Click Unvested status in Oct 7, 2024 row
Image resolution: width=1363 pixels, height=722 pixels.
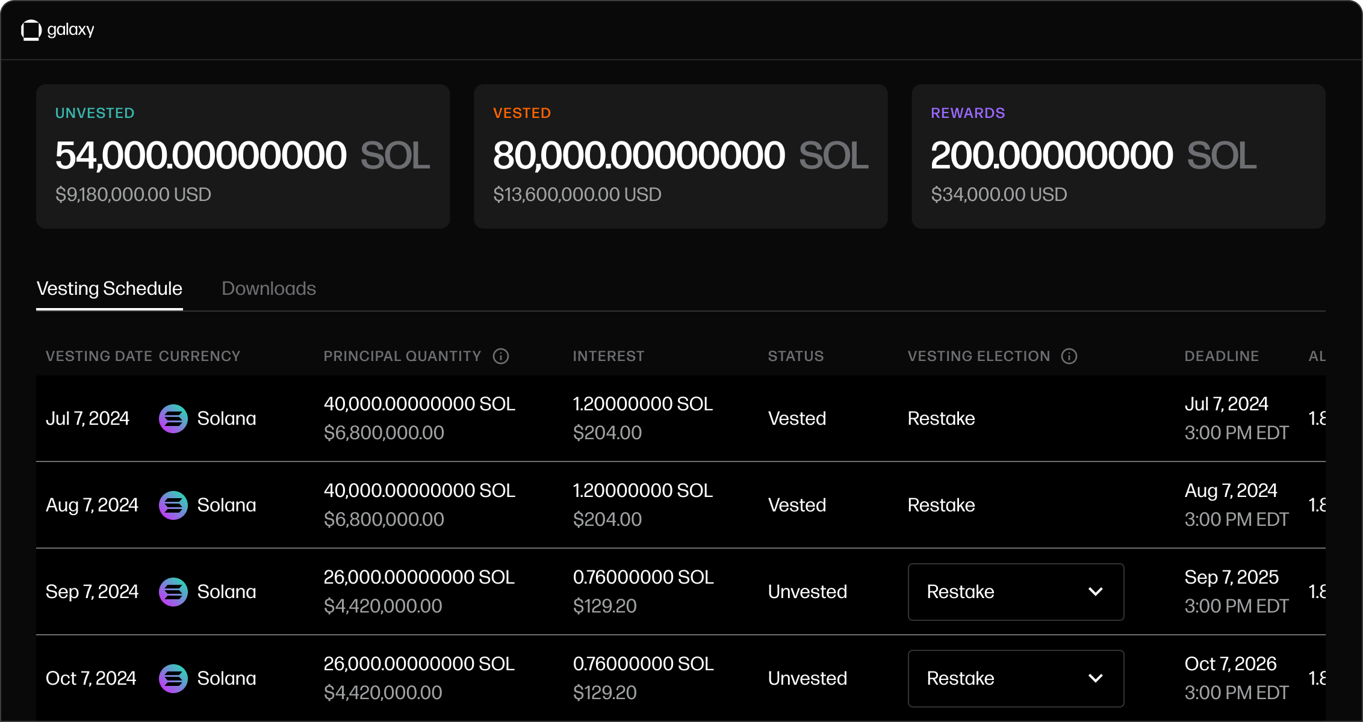tap(808, 679)
